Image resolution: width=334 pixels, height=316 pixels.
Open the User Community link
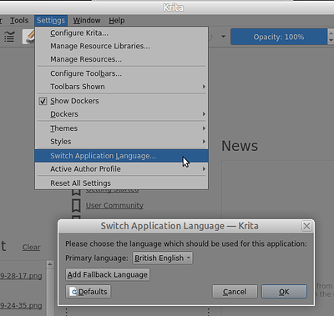tap(114, 206)
